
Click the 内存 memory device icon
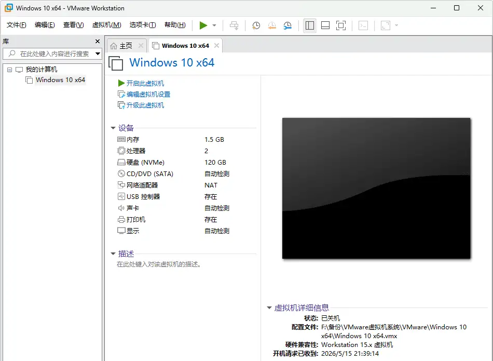[x=121, y=139]
